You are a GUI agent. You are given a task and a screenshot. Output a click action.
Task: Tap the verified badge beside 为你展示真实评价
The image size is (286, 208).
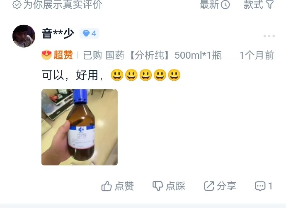[x=17, y=5]
